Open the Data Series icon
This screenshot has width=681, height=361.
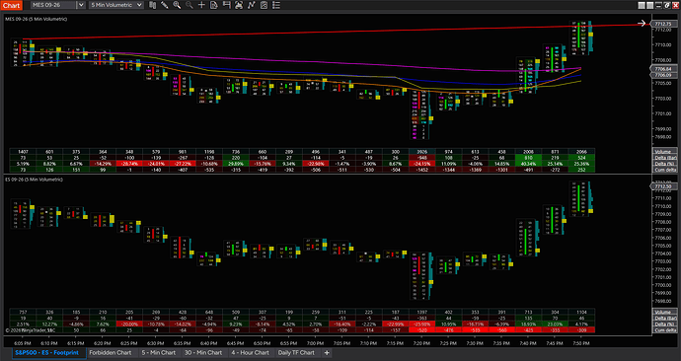click(239, 5)
